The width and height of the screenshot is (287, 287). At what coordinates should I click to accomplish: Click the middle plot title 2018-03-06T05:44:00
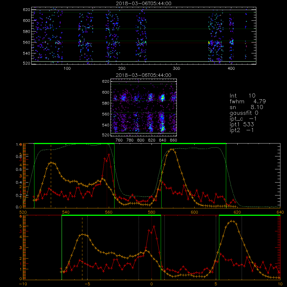click(x=143, y=75)
